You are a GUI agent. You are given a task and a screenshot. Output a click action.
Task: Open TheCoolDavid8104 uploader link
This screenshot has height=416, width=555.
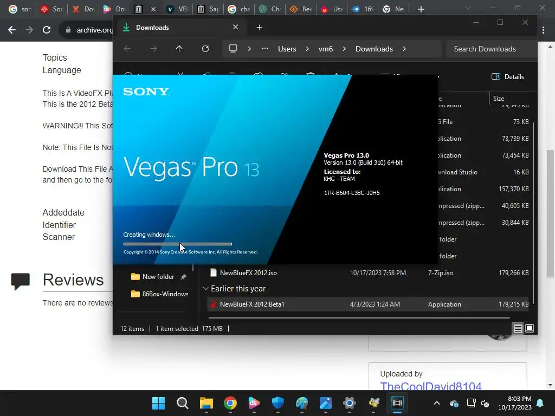point(431,386)
